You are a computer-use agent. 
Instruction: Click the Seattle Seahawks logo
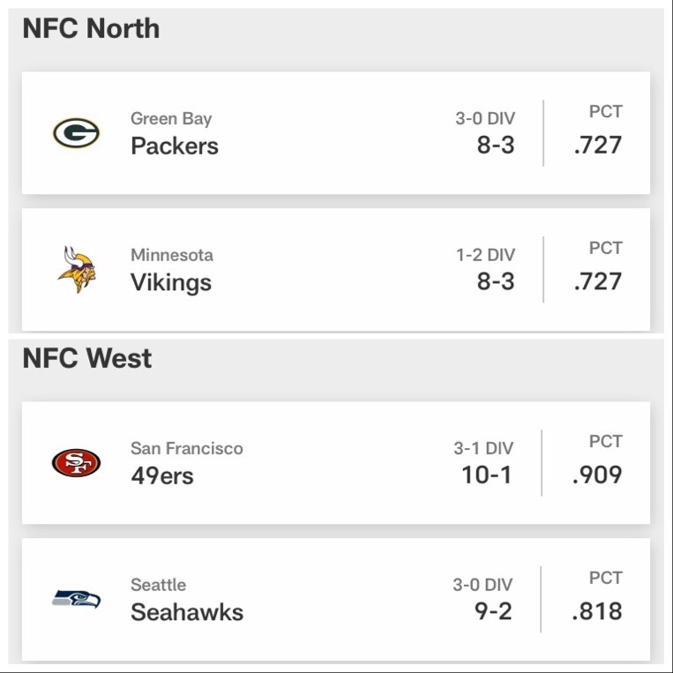77,598
